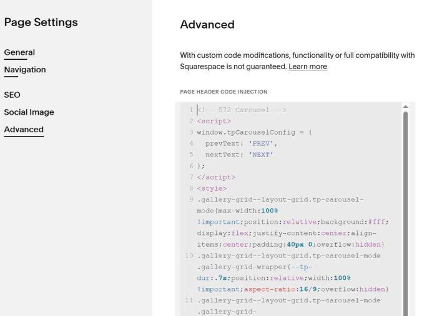Screen dimensions: 437x316
Task: Click the opening script tag on line 2
Action: pos(214,122)
